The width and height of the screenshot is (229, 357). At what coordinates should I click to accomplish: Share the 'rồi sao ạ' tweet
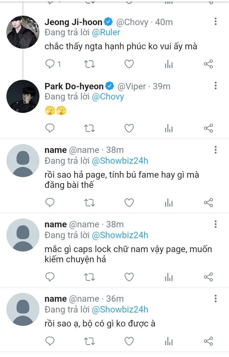coord(208,341)
